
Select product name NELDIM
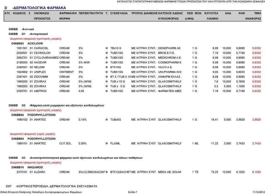coord(39,67)
